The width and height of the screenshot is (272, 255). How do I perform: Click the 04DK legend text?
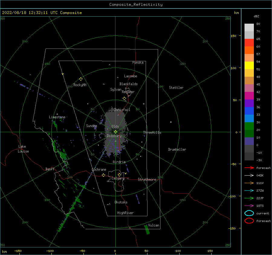pyautogui.click(x=260, y=175)
